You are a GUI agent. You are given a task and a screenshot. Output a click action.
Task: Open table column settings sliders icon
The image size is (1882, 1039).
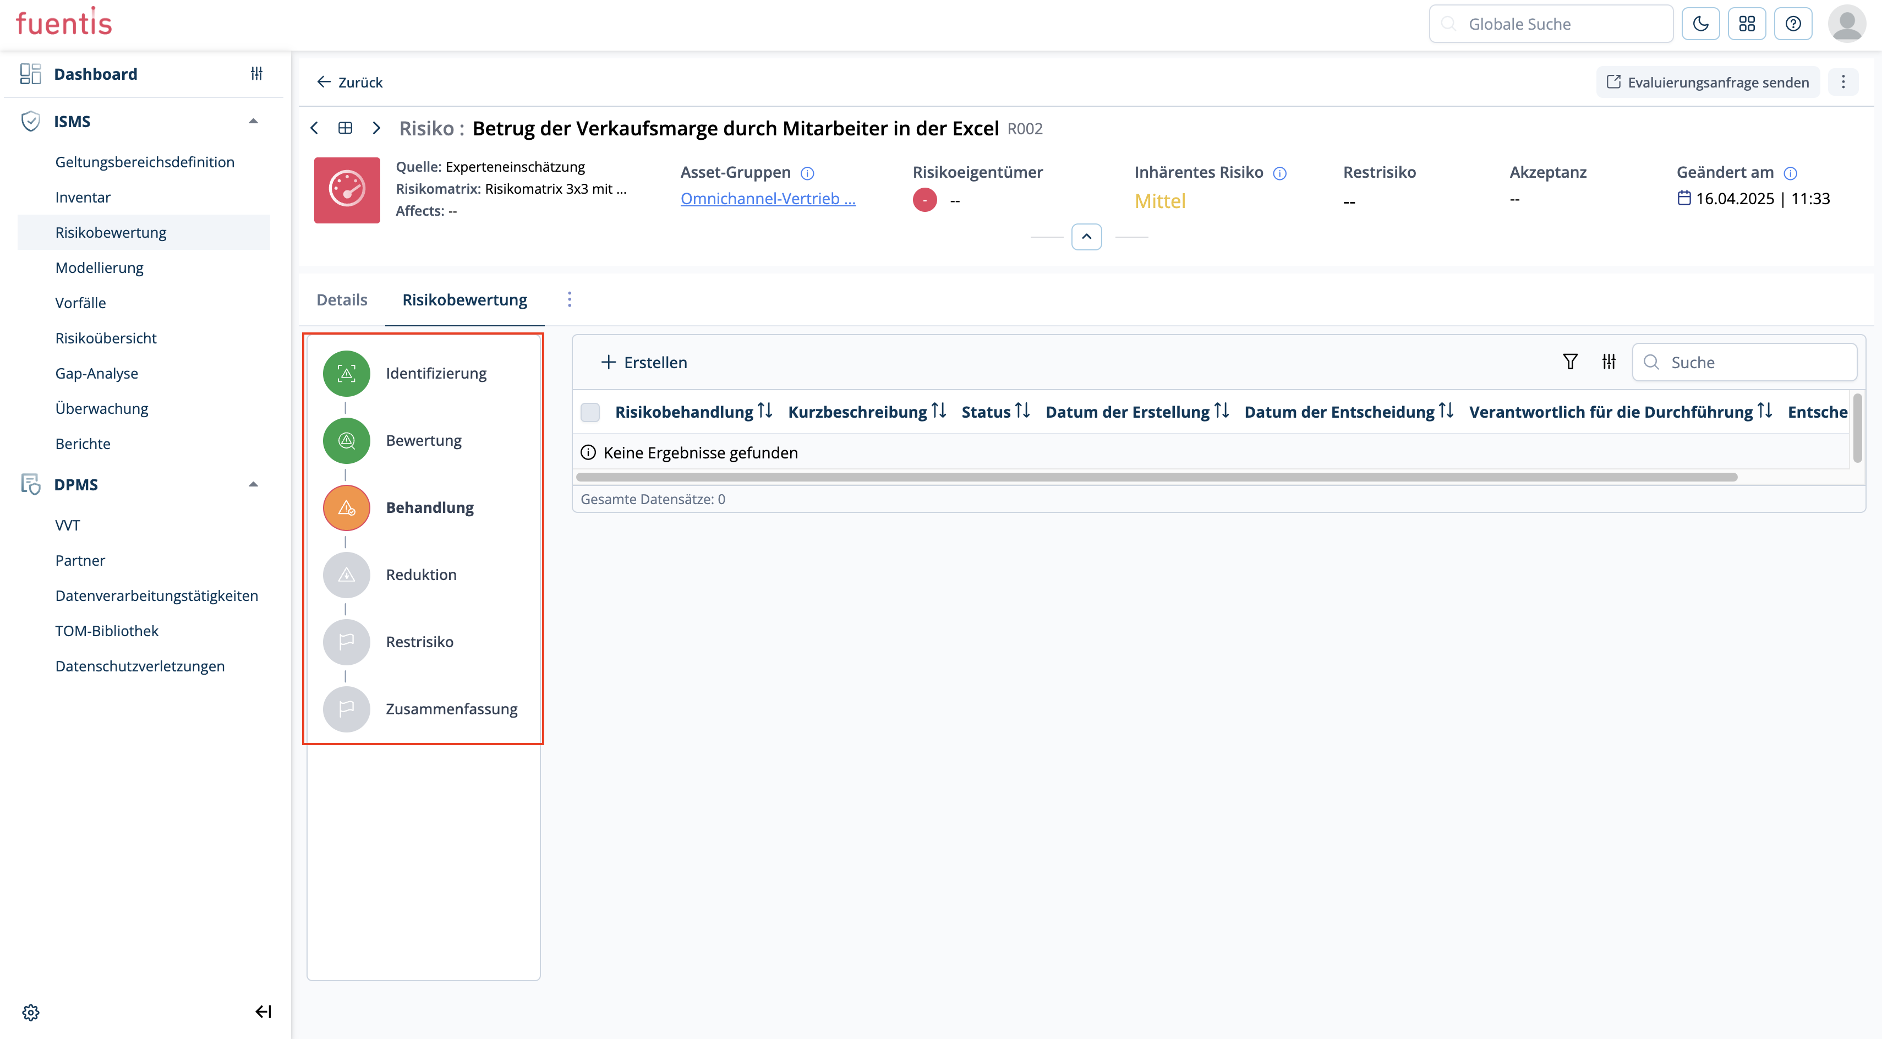coord(1609,362)
